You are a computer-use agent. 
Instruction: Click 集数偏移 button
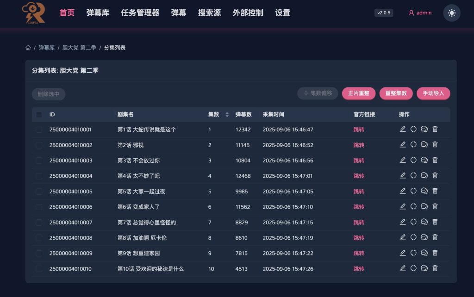pyautogui.click(x=318, y=93)
